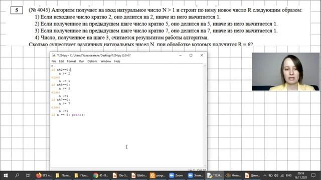The height and width of the screenshot is (180, 321).
Task: Open the File menu in IDLE
Action: tap(54, 61)
